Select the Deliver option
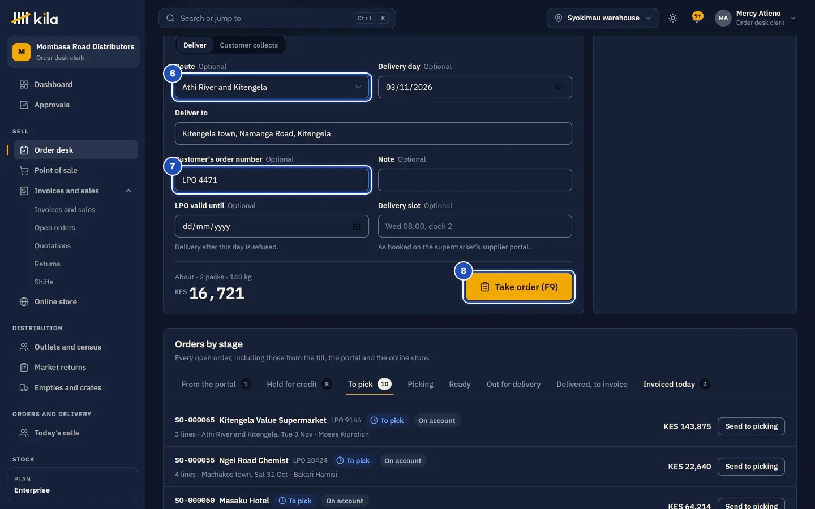Viewport: 815px width, 509px height. [x=195, y=45]
